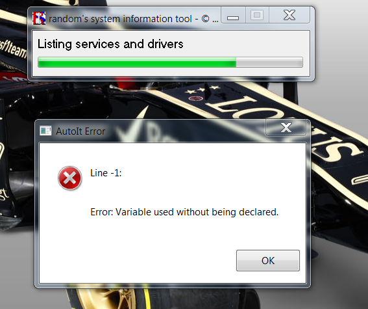The width and height of the screenshot is (368, 309).
Task: Click the green filled part of progress bar
Action: click(x=137, y=62)
